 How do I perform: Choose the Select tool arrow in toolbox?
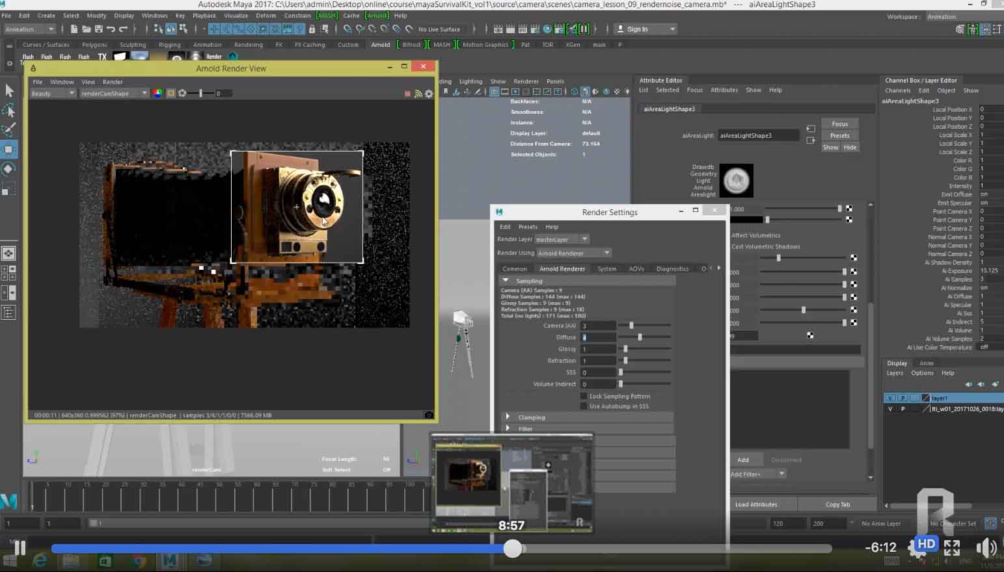9,90
